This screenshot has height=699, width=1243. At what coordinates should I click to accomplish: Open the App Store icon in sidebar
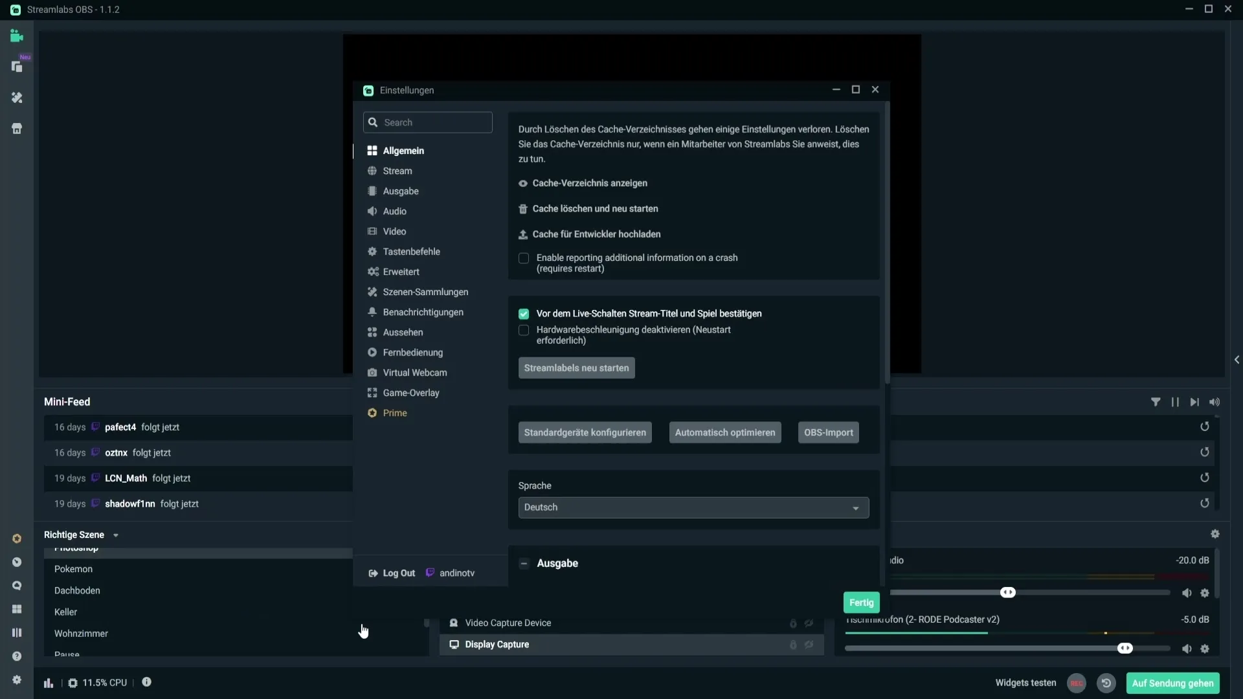[17, 129]
